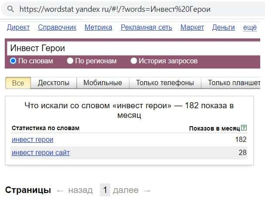
Task: Go back using the назад pagination link
Action: (75, 190)
